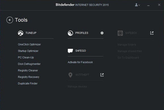The height and width of the screenshot is (110, 164).
Task: Click the Tools page title
Action: [21, 20]
